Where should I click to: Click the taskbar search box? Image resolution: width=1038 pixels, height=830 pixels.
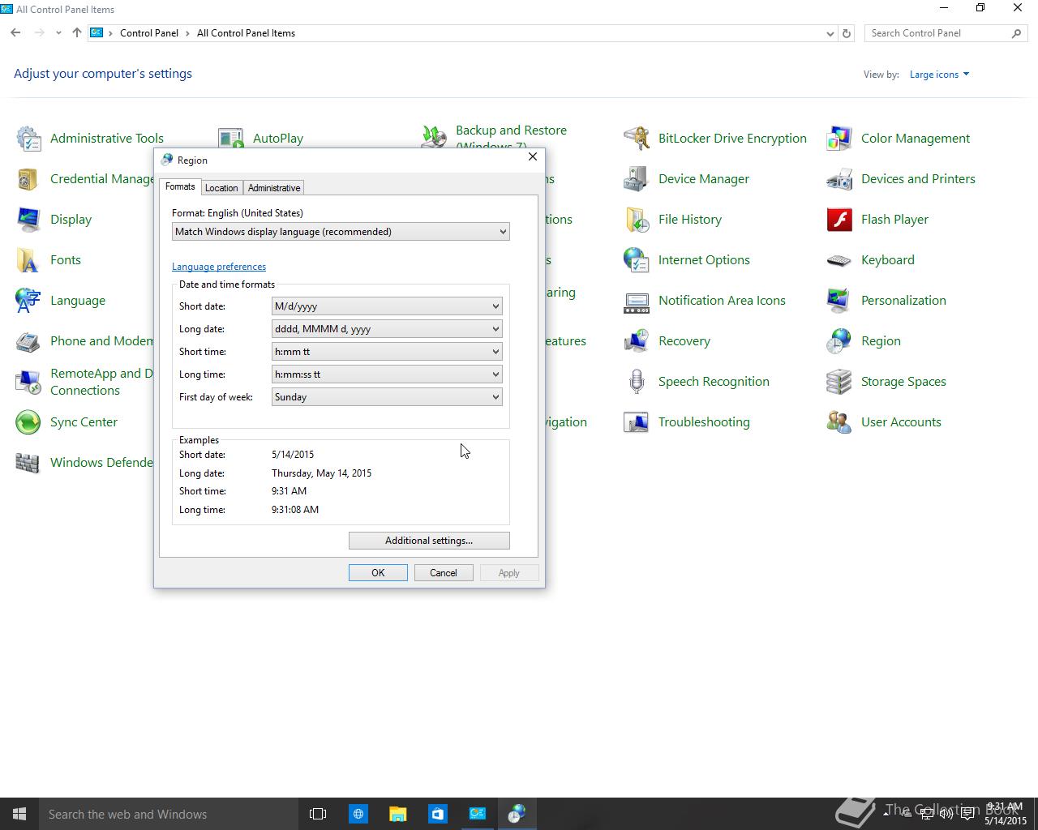169,814
